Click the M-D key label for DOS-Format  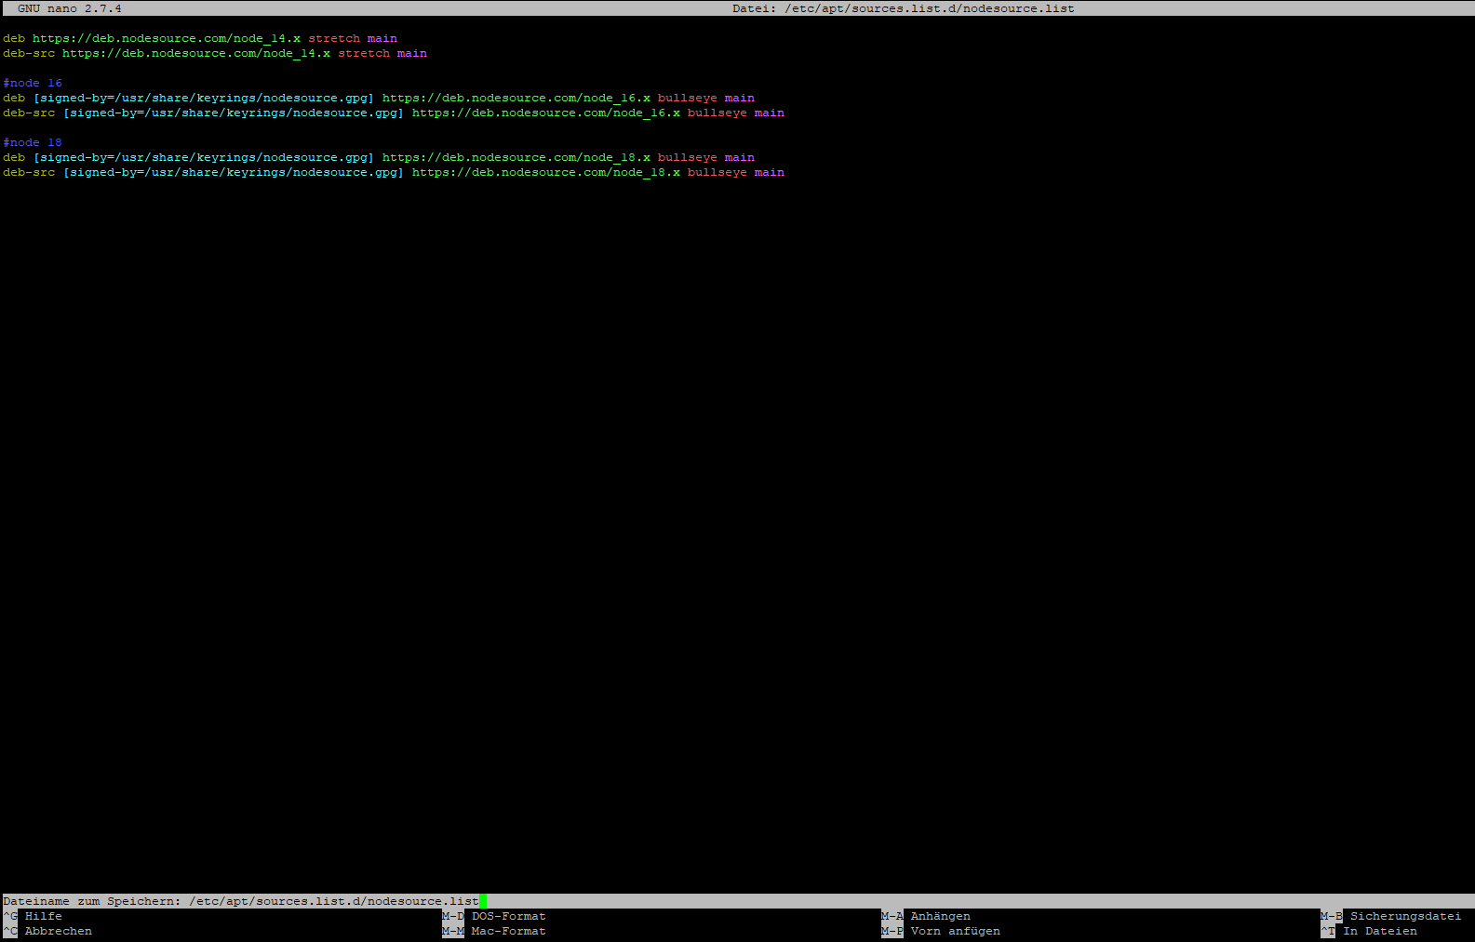pyautogui.click(x=453, y=916)
